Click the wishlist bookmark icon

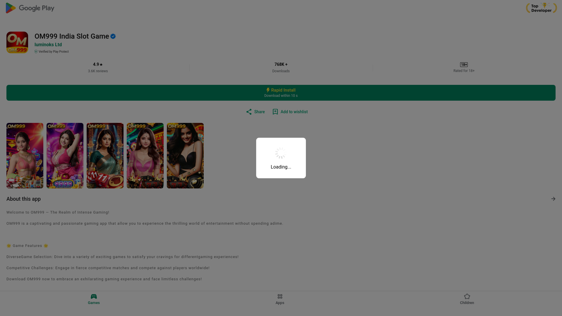pyautogui.click(x=275, y=112)
